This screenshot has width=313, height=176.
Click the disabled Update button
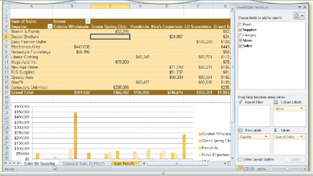click(295, 159)
